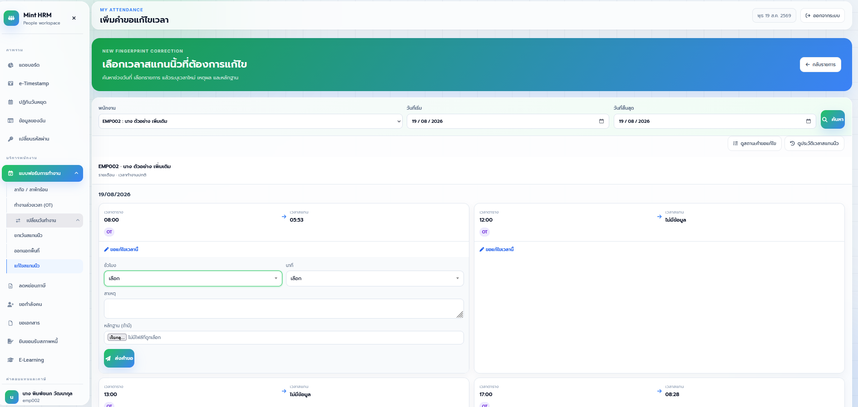Open the ชั่วโมง hour dropdown
The image size is (858, 407).
[x=193, y=278]
